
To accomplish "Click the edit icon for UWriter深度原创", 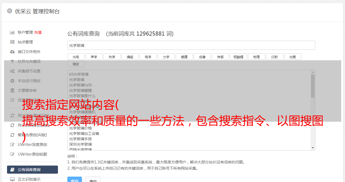I will 12,145.
